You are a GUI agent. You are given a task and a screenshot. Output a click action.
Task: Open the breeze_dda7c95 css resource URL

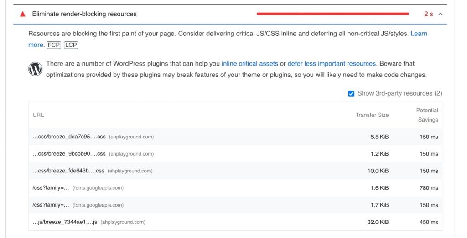pos(69,137)
